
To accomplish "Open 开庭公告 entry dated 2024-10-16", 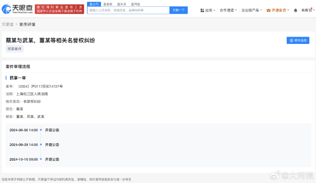I will (52, 160).
